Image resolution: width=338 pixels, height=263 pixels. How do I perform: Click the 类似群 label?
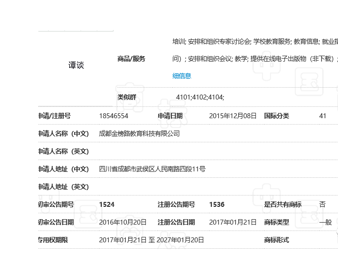[127, 97]
